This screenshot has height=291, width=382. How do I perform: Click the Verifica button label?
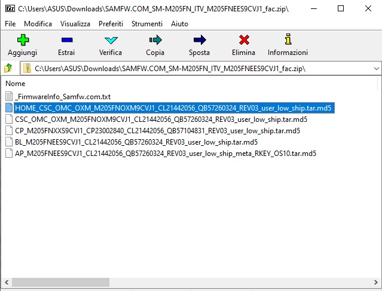[111, 53]
